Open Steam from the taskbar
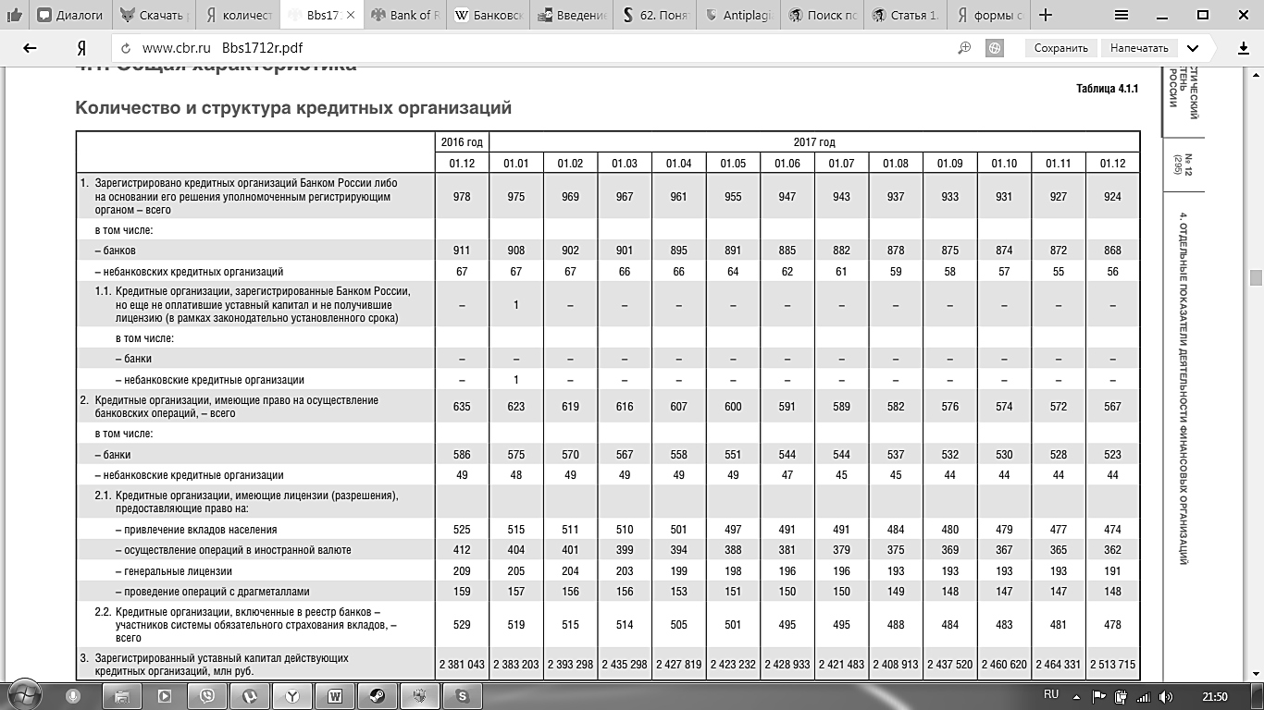Viewport: 1264px width, 710px height. point(377,696)
